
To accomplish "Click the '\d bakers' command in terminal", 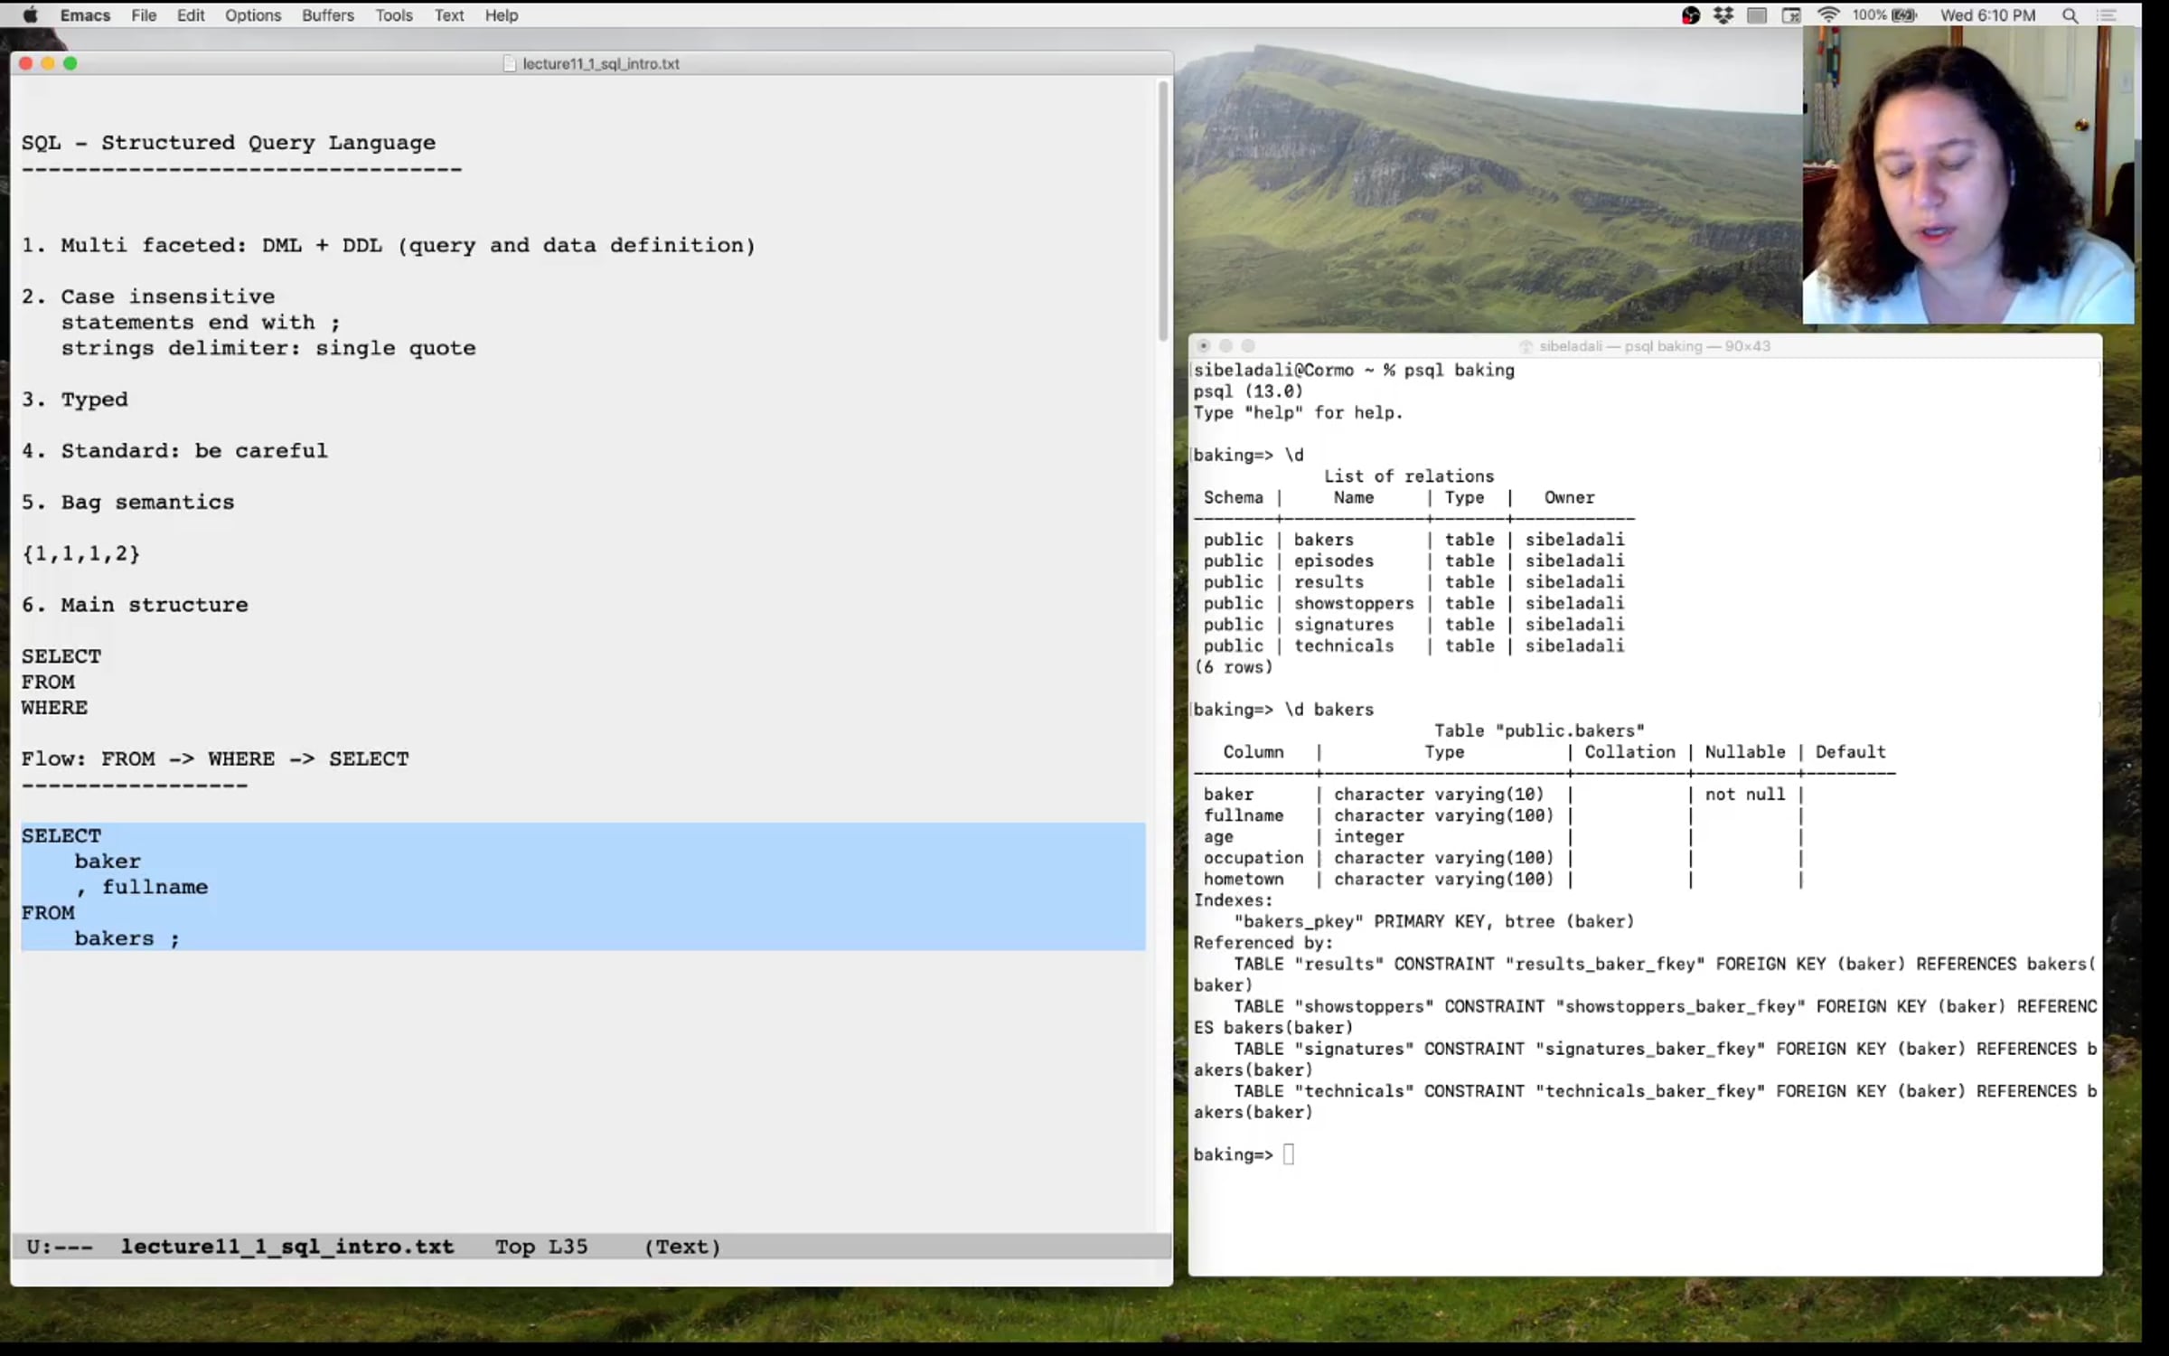I will click(x=1329, y=710).
